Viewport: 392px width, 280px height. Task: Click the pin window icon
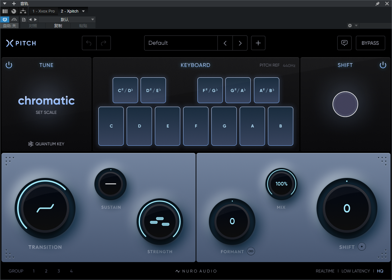(x=377, y=4)
